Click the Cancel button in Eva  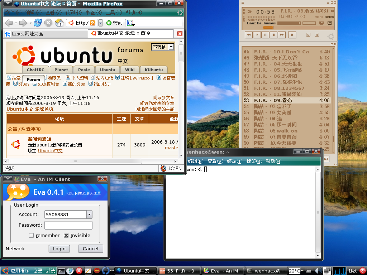[x=91, y=249]
